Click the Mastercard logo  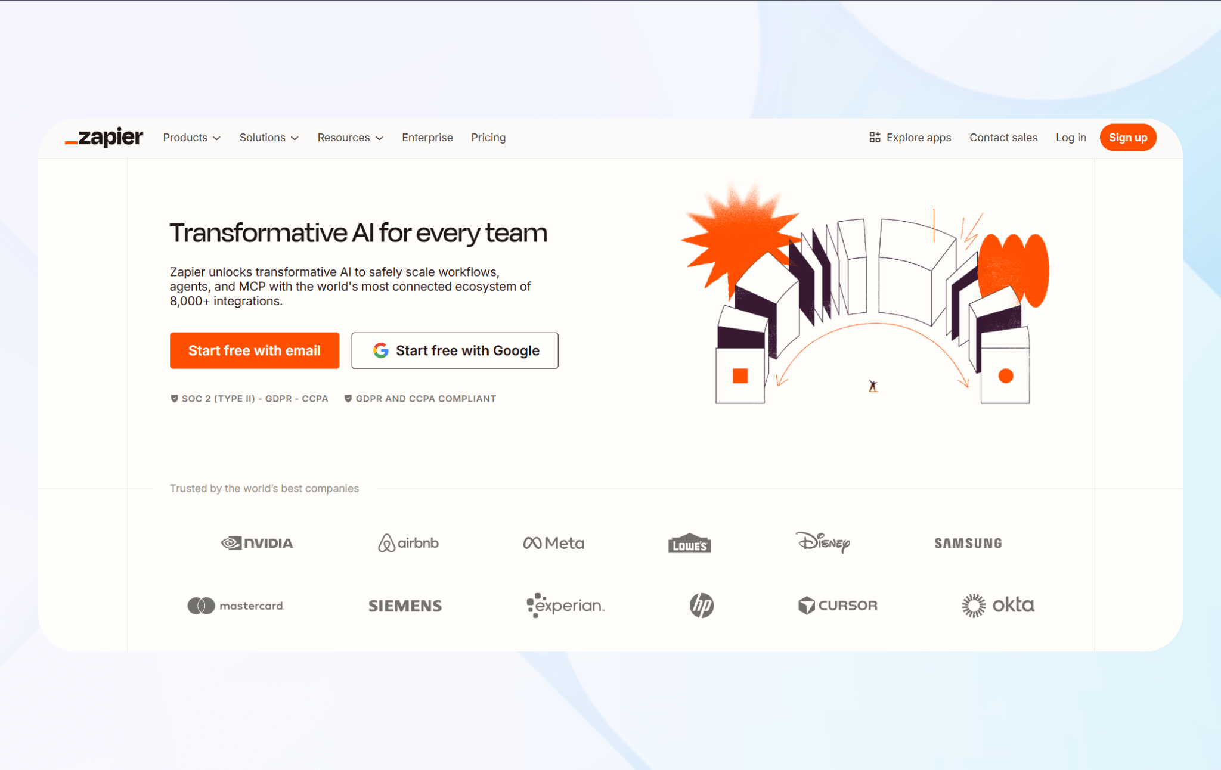click(236, 606)
